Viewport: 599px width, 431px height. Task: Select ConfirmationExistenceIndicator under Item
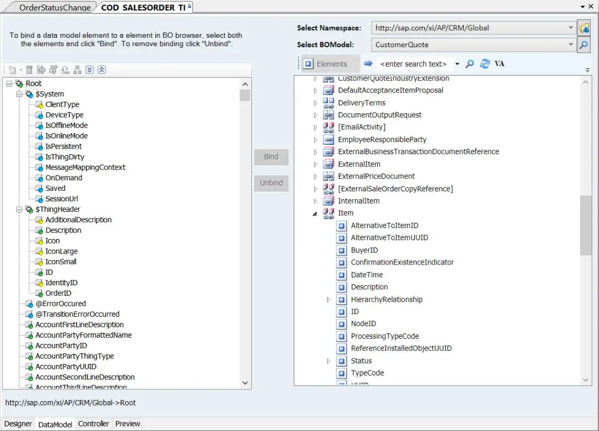[x=402, y=262]
